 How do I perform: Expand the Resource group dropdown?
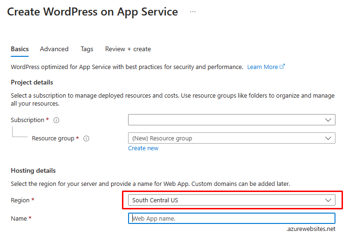click(231, 138)
